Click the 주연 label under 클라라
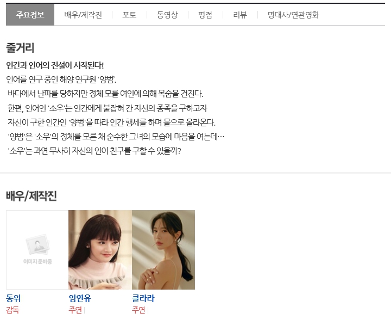This screenshot has width=391, height=319. pos(138,310)
